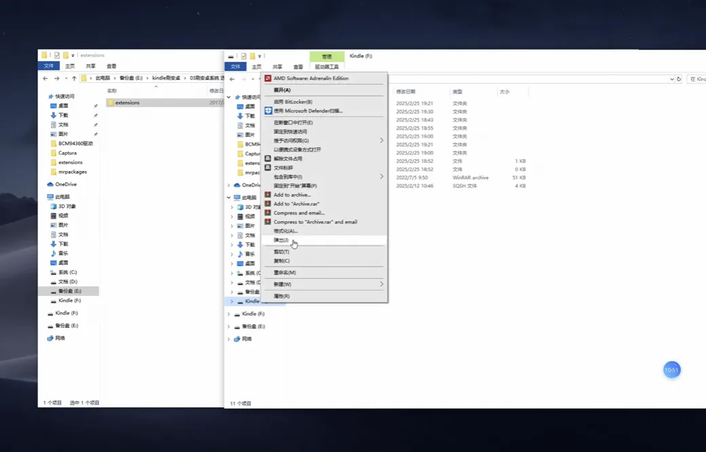Open 网络 in the extensions window sidebar
Viewport: 706px width, 452px height.
tap(56, 338)
